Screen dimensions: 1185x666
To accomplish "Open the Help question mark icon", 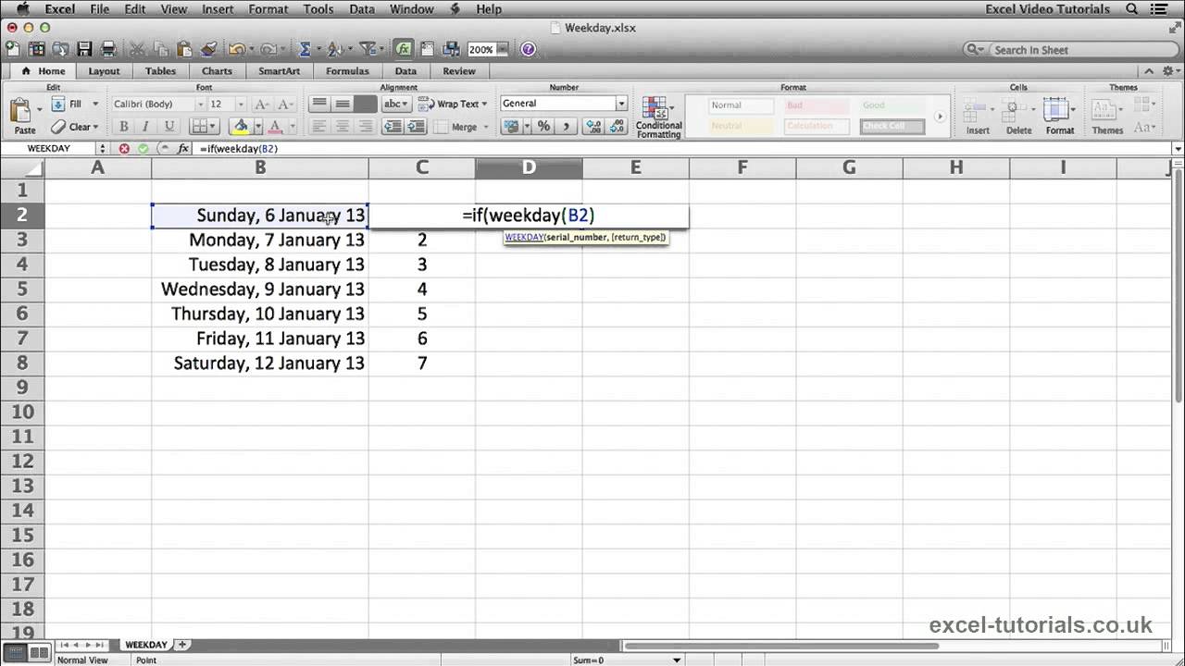I will (x=529, y=49).
